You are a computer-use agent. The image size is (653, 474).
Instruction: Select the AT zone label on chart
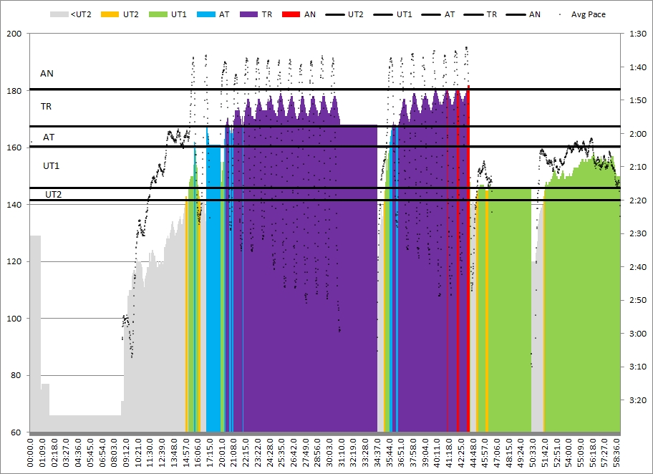(x=49, y=137)
